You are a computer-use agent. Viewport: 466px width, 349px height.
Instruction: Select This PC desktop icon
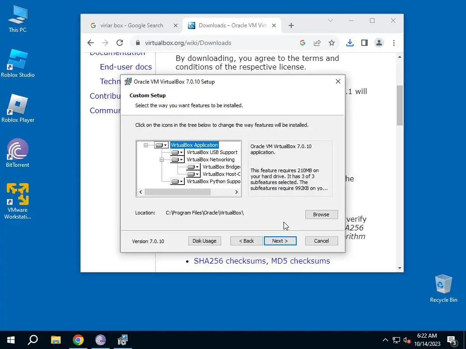18,19
